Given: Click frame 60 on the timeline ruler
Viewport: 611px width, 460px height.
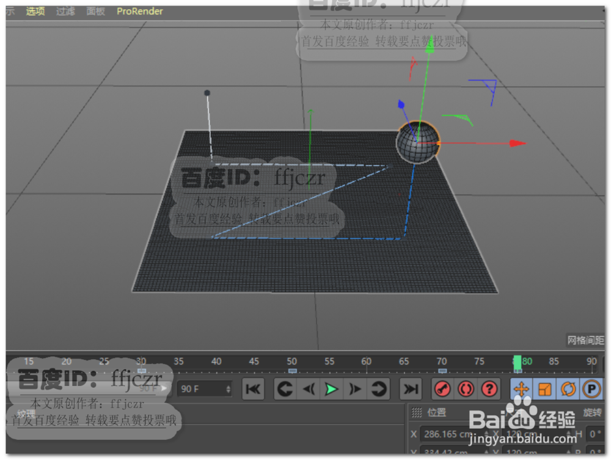Looking at the screenshot, I should (x=366, y=362).
